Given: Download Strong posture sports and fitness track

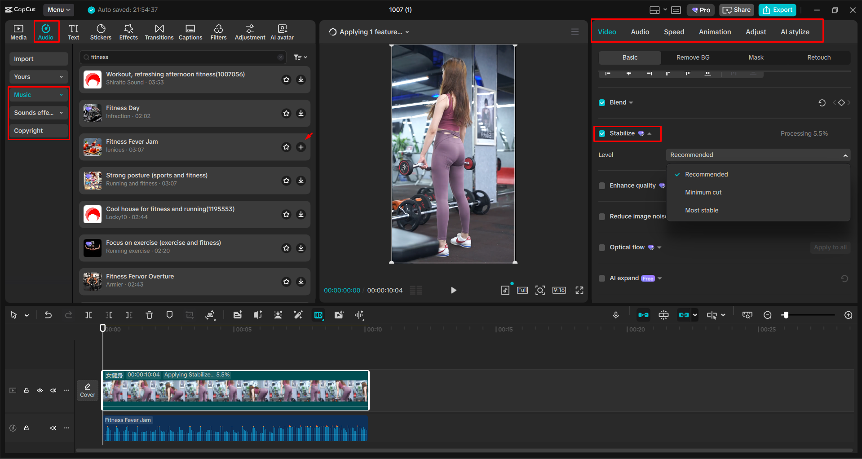Looking at the screenshot, I should coord(301,181).
